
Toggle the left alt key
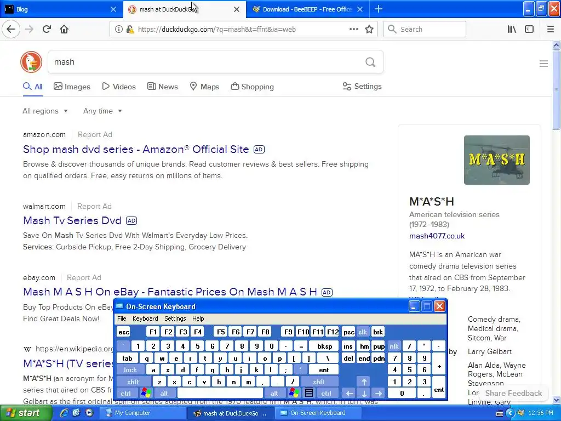click(x=164, y=393)
